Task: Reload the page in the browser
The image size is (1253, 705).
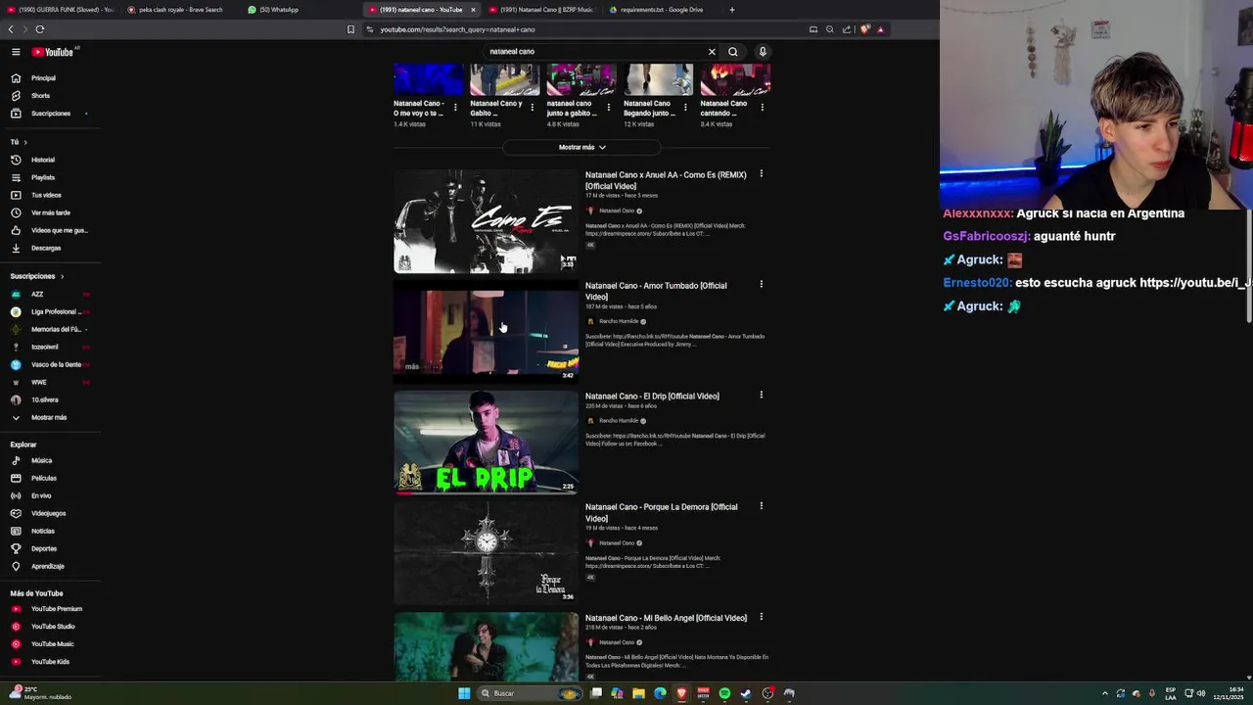Action: pos(39,29)
